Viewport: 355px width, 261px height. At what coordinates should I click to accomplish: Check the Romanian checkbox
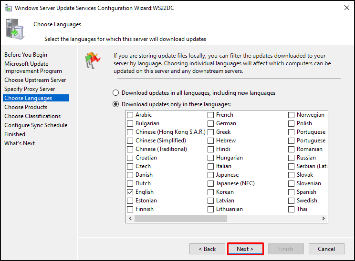tap(291, 150)
